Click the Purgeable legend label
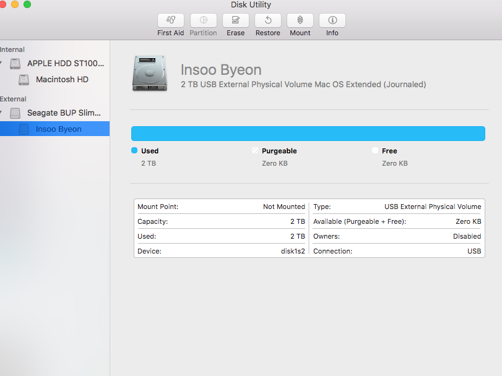Image resolution: width=502 pixels, height=376 pixels. pos(279,151)
